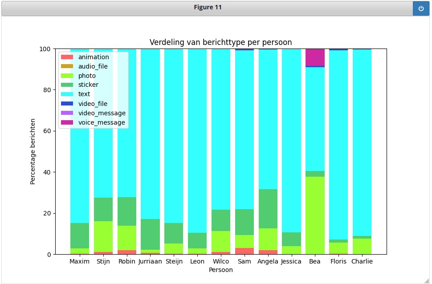Click Angela's green sticker bar segment
This screenshot has height=284, width=432.
(268, 209)
